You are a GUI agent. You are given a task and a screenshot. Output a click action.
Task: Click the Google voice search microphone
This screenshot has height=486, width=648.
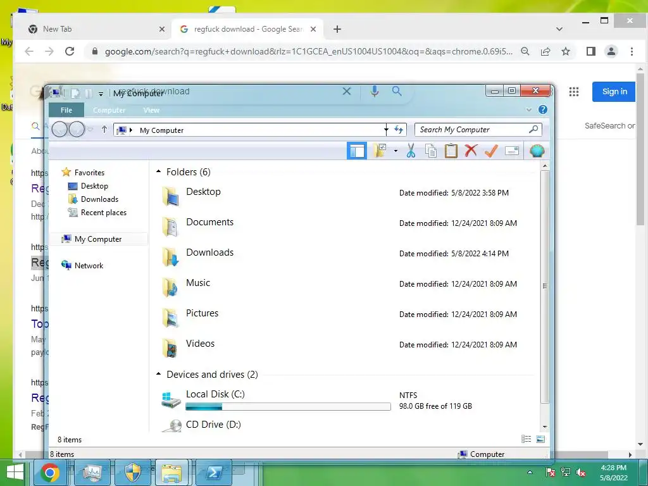pyautogui.click(x=375, y=91)
